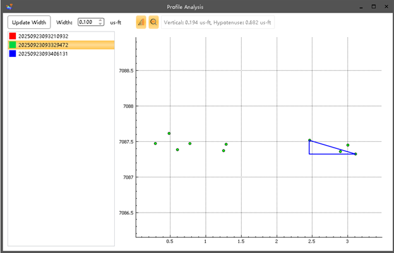Select profile 20250923093406131 in the list
This screenshot has height=253, width=394.
pos(43,54)
